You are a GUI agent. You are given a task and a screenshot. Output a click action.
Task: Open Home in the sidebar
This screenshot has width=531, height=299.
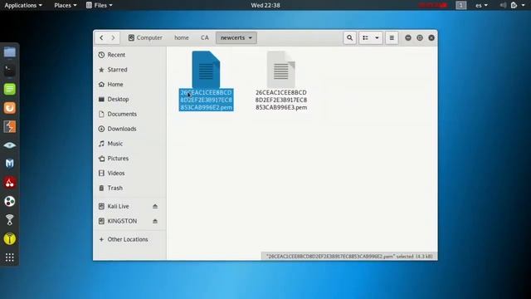click(129, 84)
